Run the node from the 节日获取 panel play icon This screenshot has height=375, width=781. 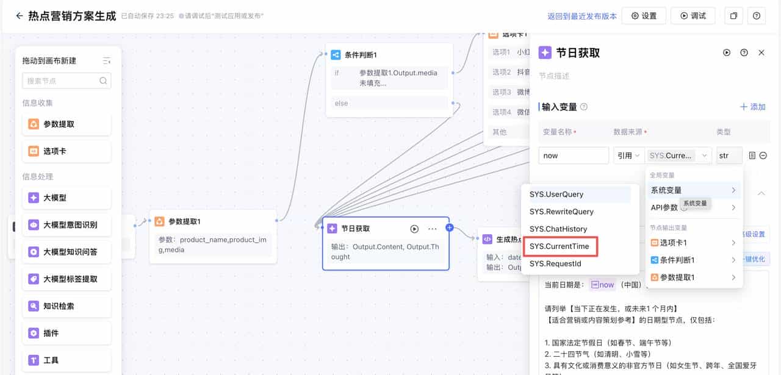point(726,52)
